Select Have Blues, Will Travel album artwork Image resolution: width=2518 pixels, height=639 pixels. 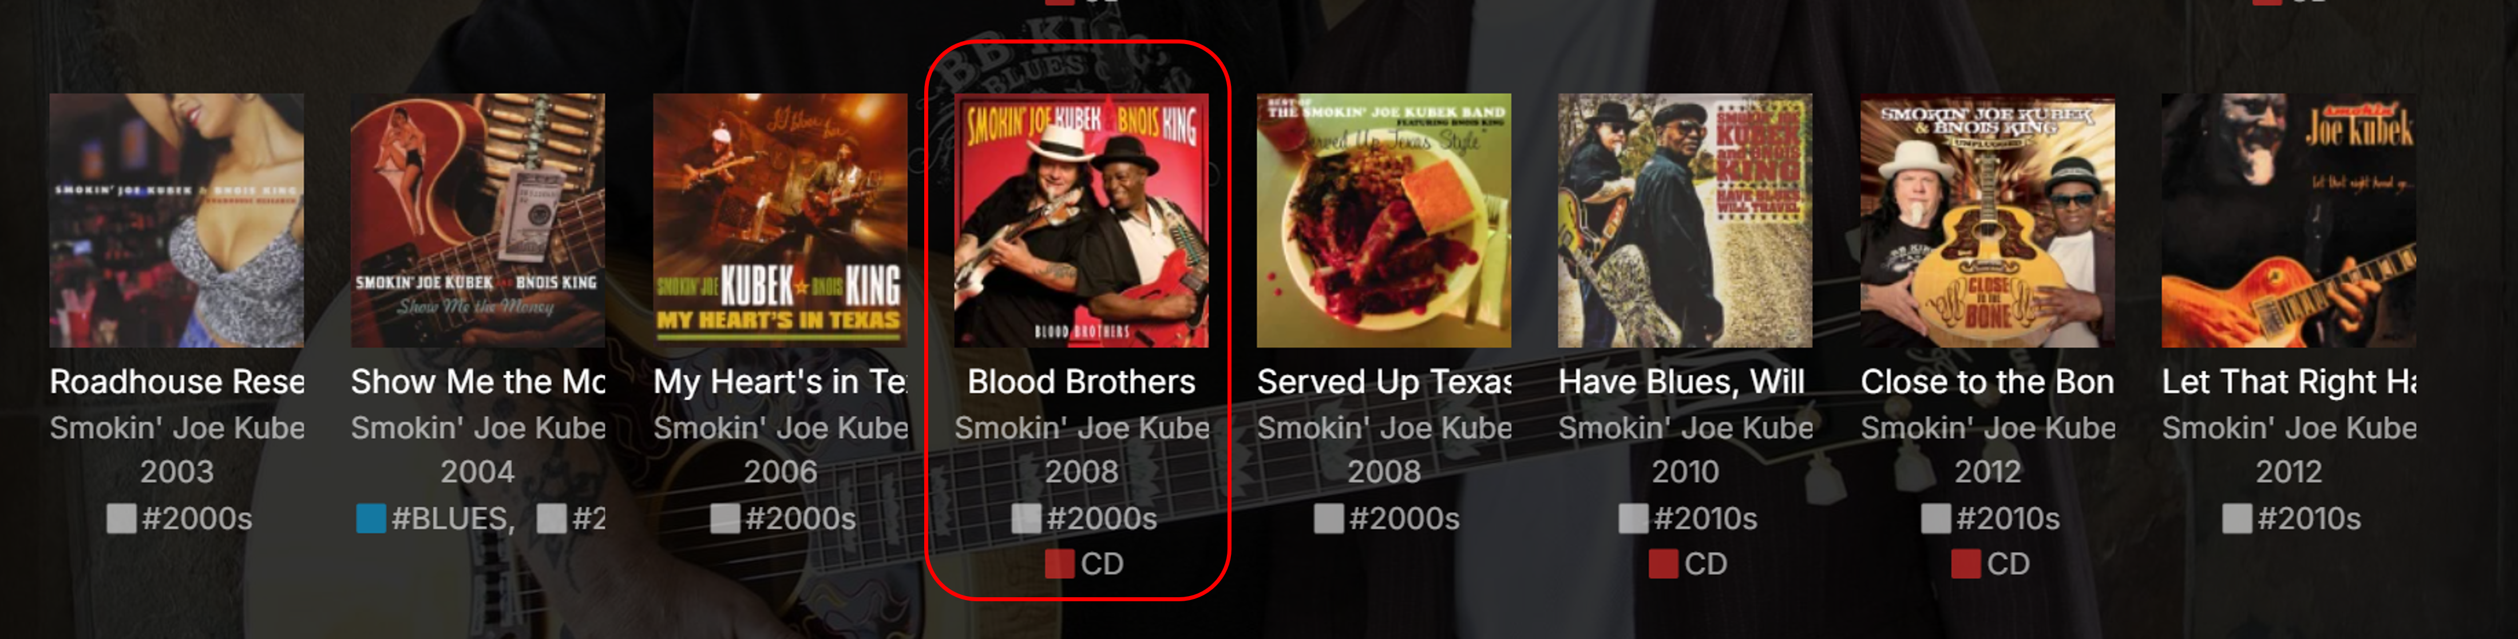click(1685, 220)
